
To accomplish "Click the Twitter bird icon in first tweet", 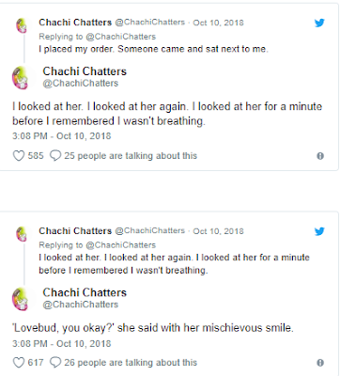I will pos(319,23).
